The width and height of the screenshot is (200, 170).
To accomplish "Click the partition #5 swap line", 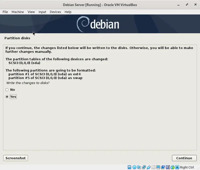I will (45, 78).
